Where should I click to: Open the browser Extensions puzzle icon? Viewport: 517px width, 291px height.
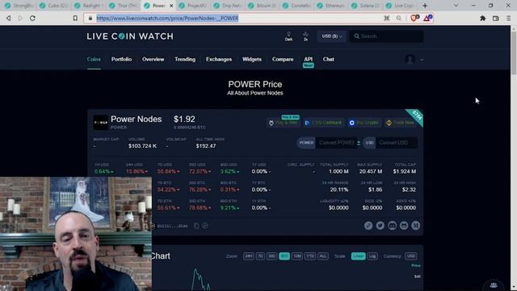point(483,18)
